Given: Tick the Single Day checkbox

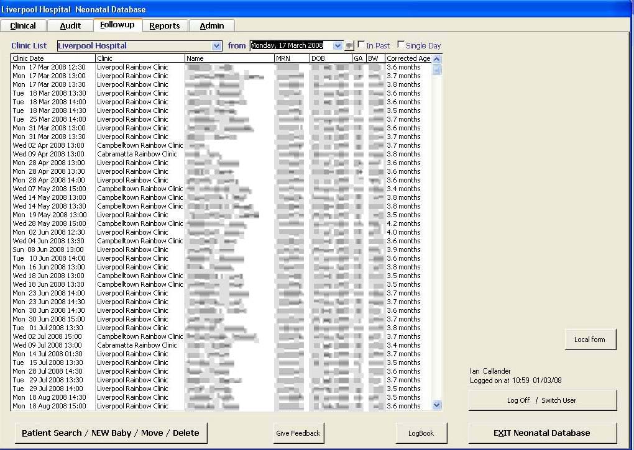Looking at the screenshot, I should [x=401, y=45].
